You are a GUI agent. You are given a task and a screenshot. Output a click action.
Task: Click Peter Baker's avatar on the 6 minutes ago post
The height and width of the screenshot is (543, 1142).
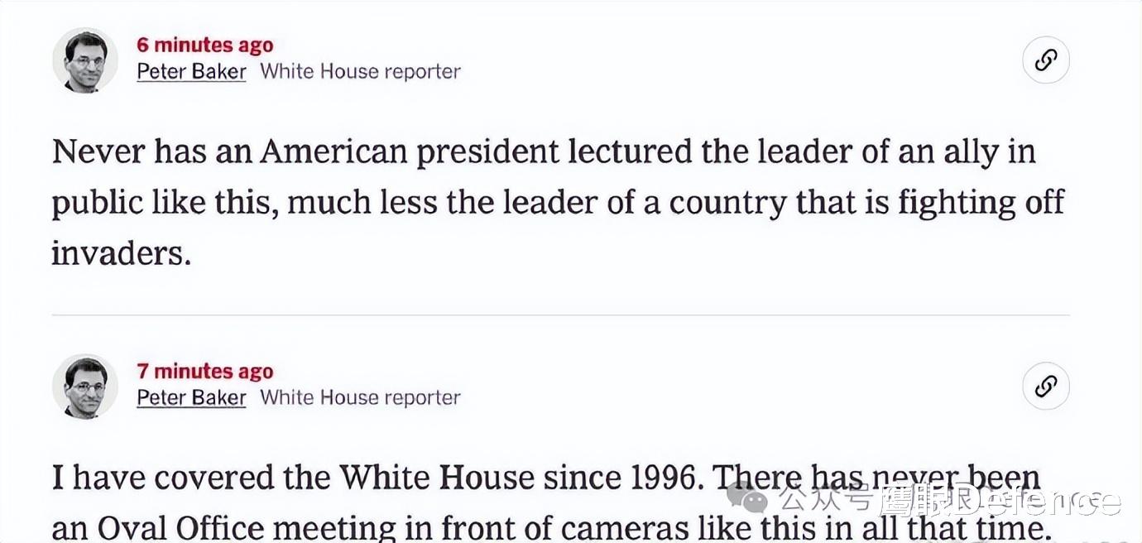pos(85,60)
